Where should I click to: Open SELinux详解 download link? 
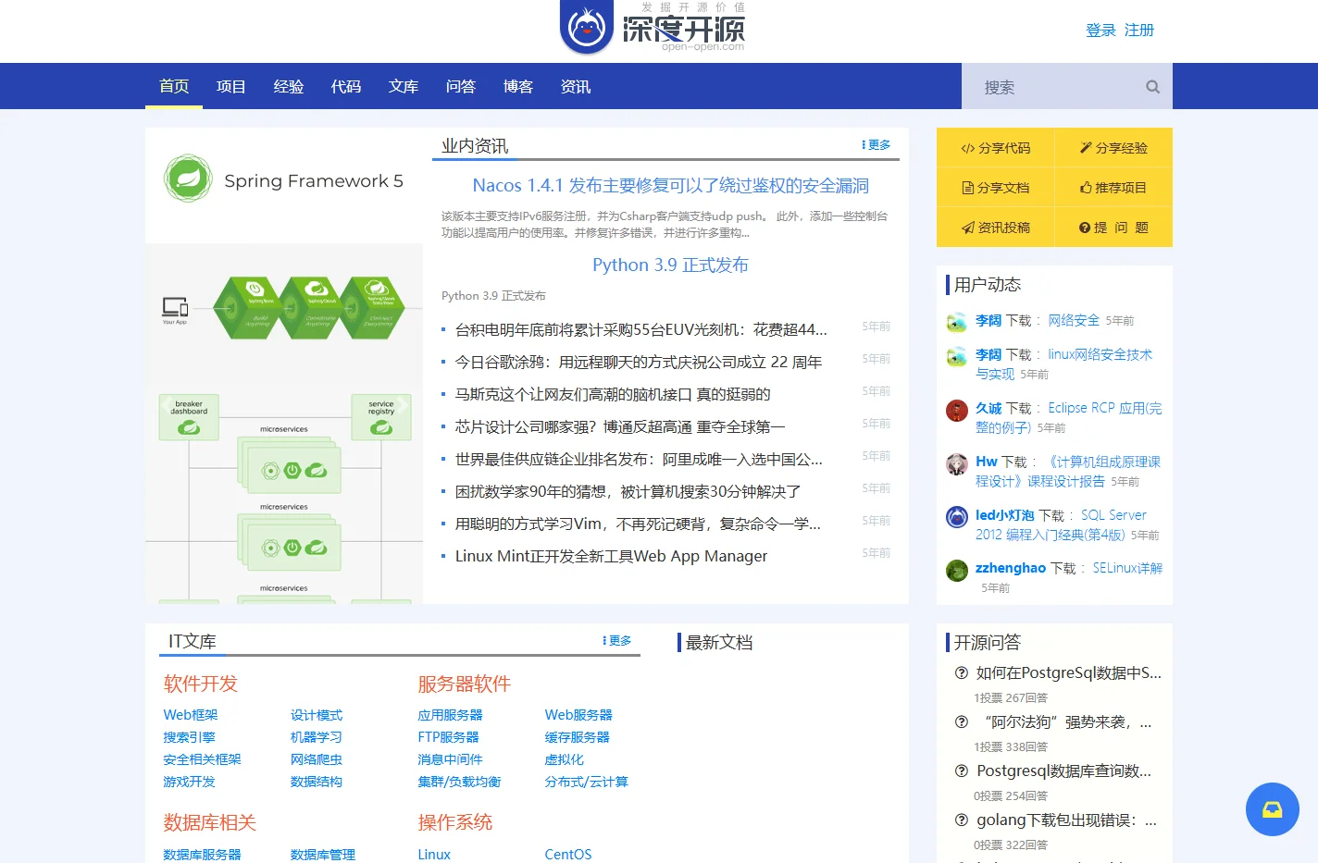[x=1127, y=568]
